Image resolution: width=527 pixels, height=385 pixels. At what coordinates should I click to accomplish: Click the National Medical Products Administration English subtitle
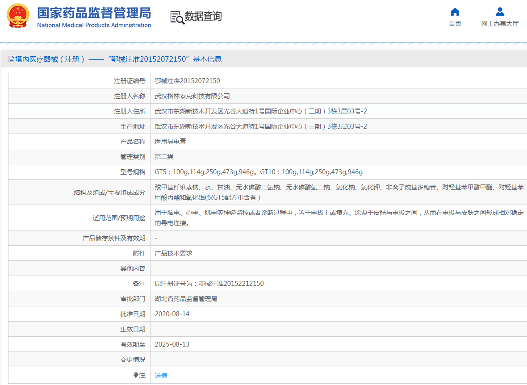(95, 25)
